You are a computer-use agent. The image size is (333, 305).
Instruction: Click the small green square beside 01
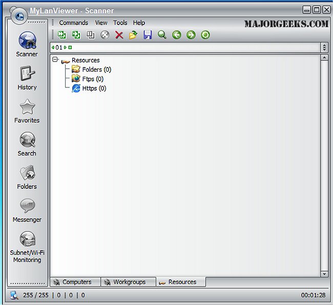pos(70,48)
